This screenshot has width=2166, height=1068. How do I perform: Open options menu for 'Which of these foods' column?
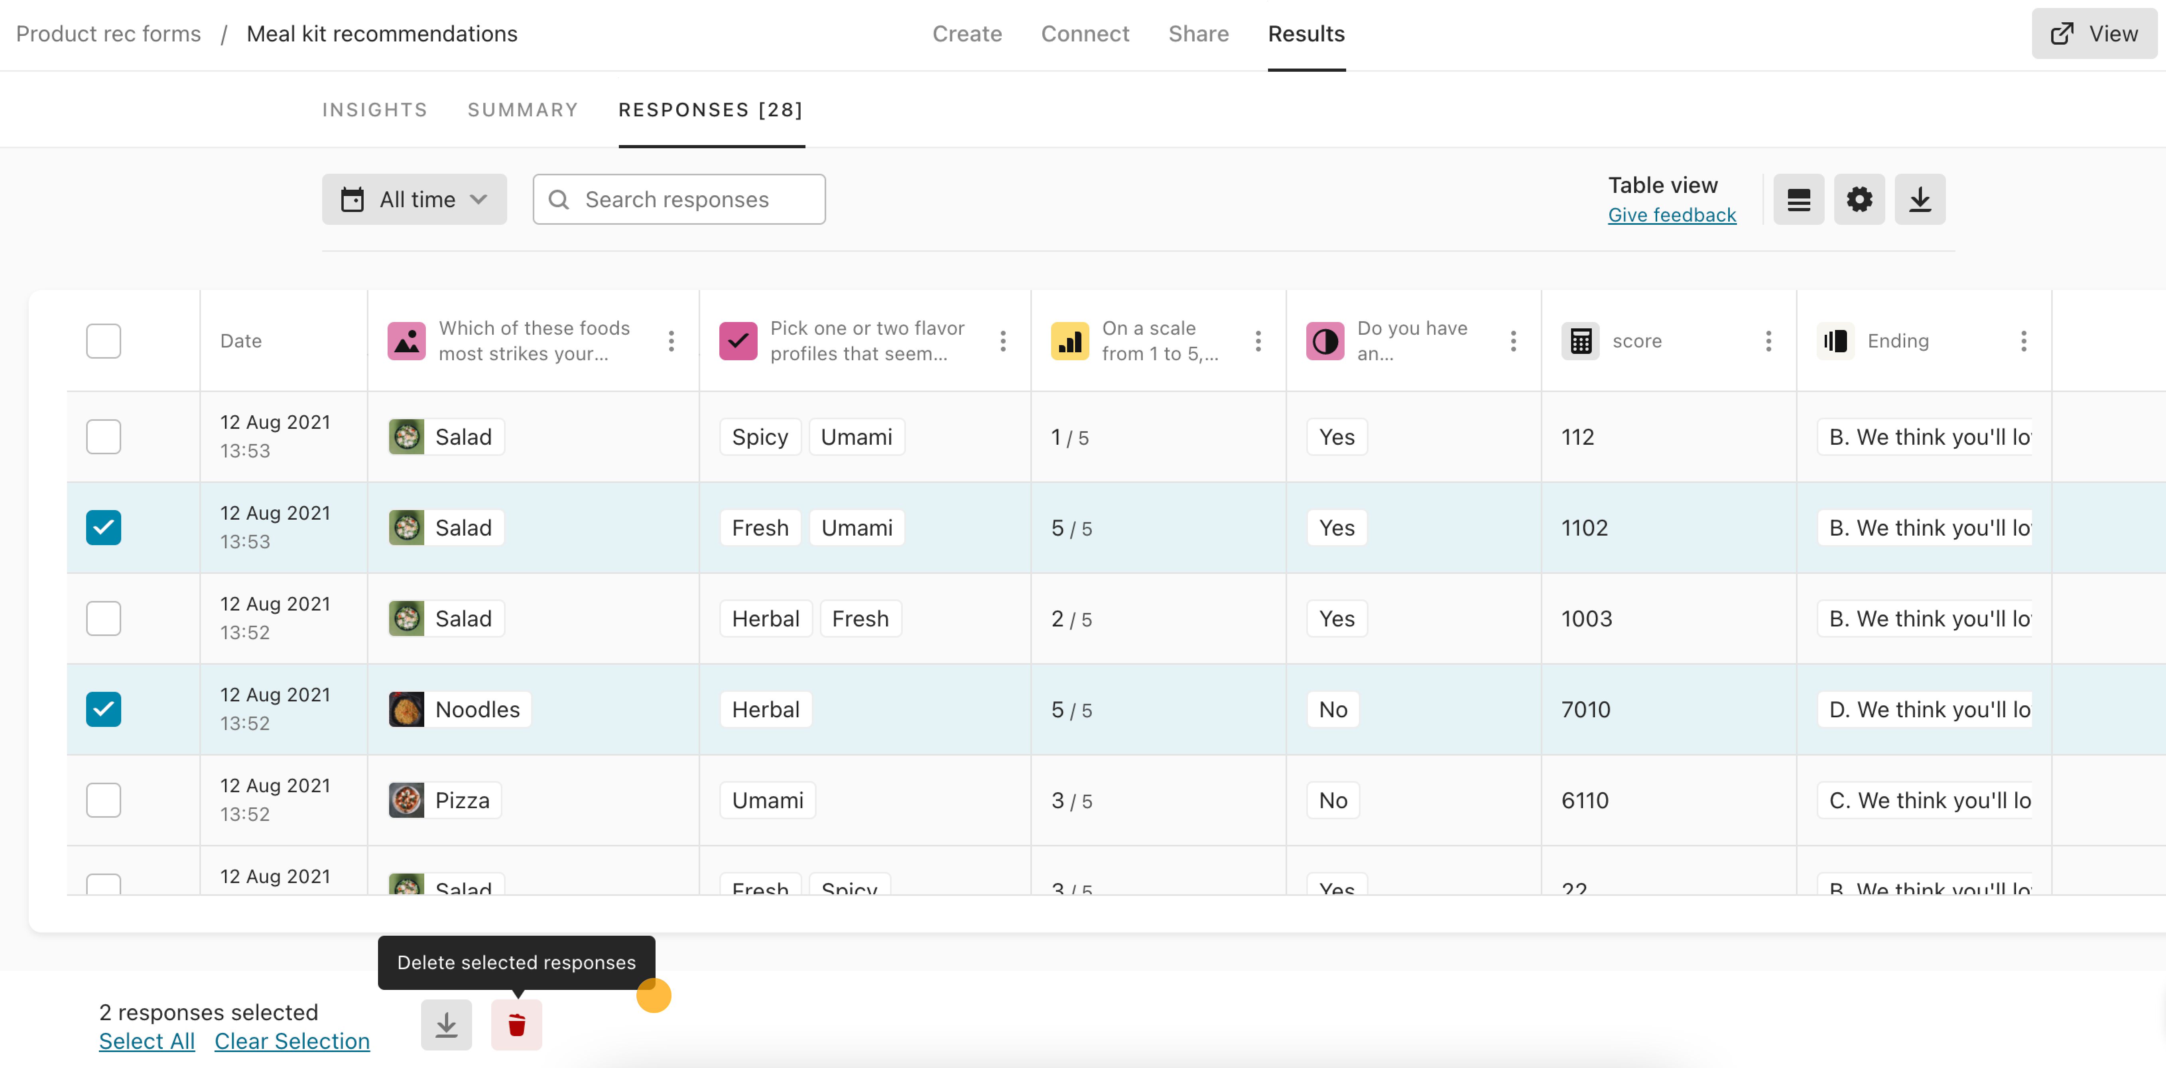pyautogui.click(x=671, y=340)
